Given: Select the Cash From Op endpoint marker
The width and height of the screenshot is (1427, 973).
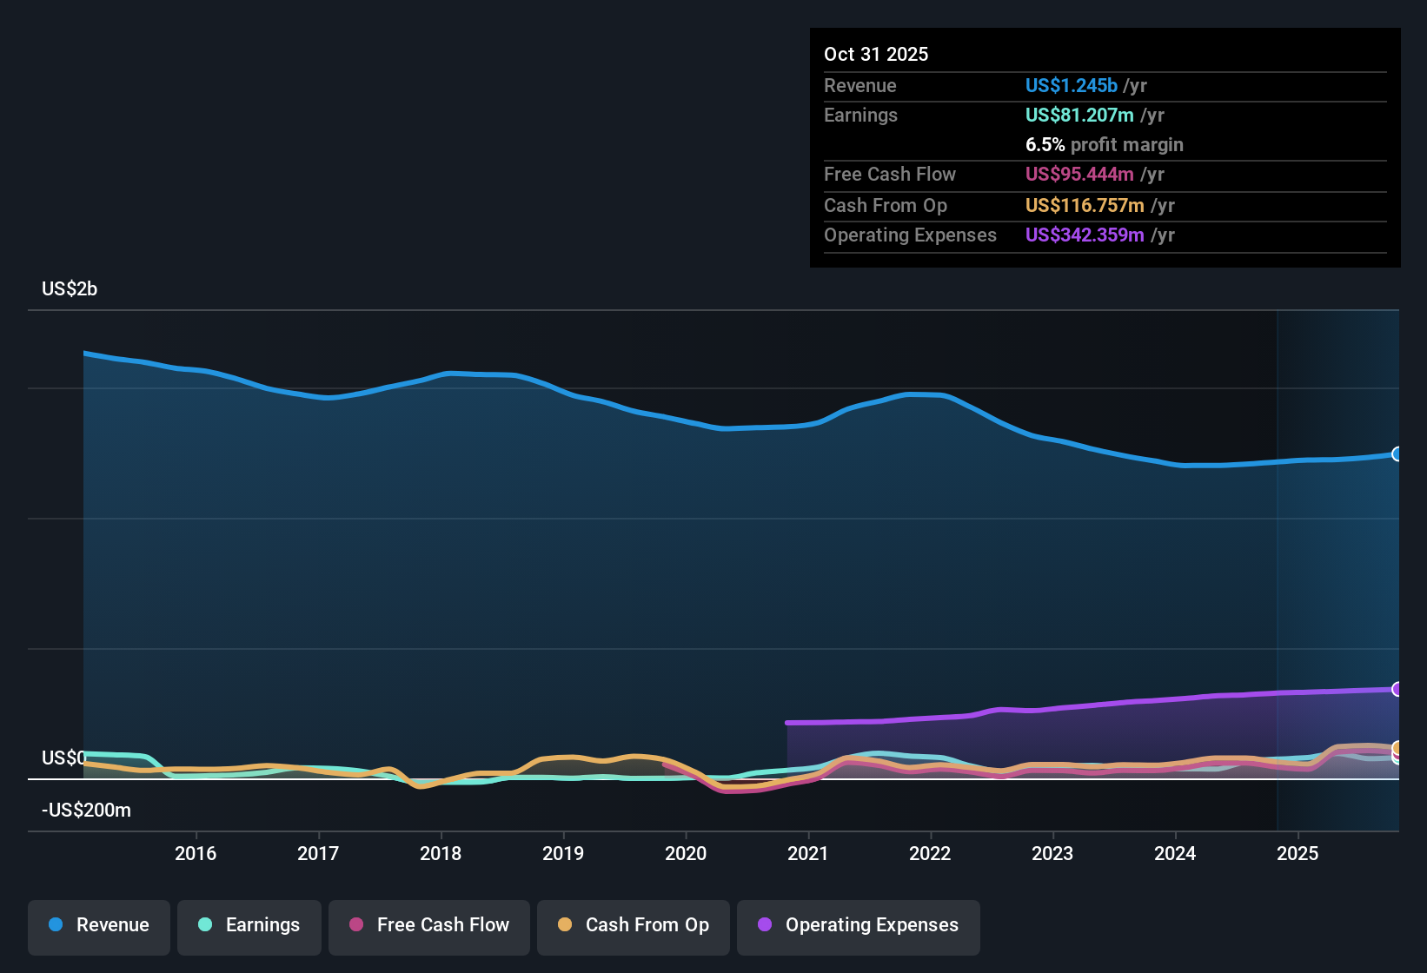Looking at the screenshot, I should [x=1397, y=748].
